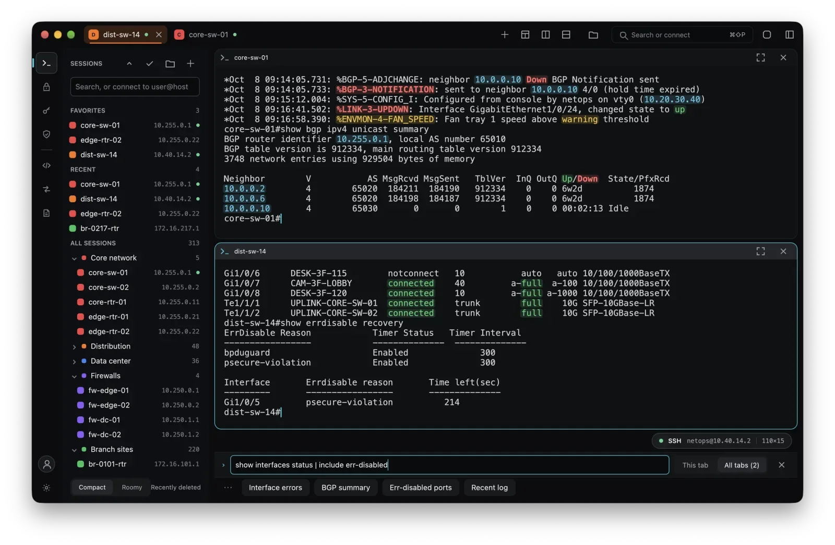The width and height of the screenshot is (835, 545).
Task: Switch session list to Compact density
Action: pos(92,487)
